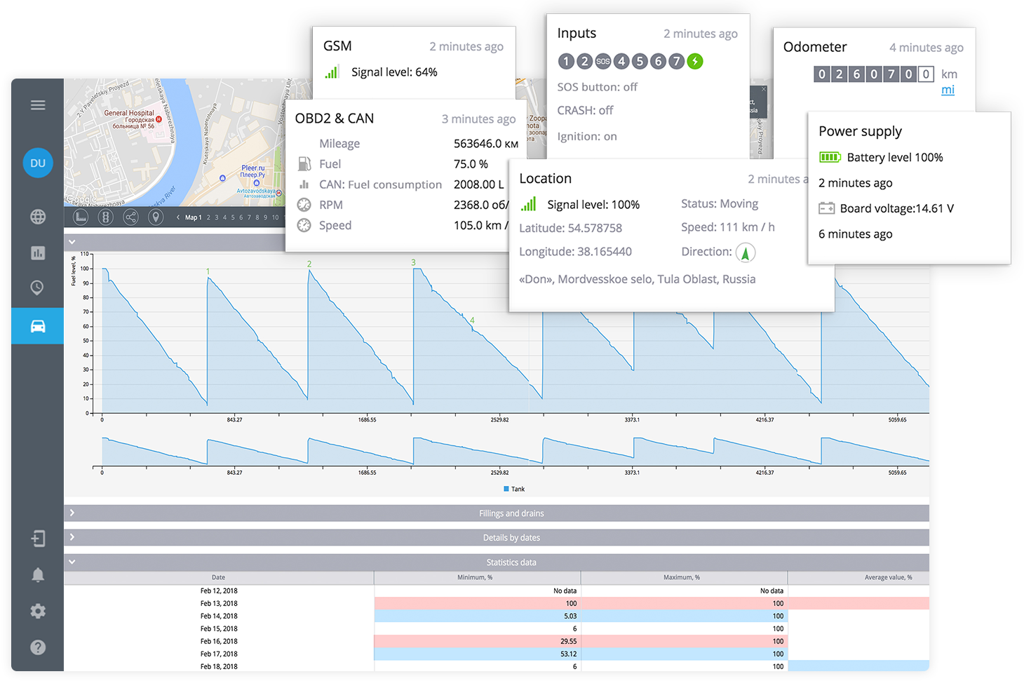The width and height of the screenshot is (1024, 688).
Task: Switch to map tab 8
Action: [x=257, y=217]
